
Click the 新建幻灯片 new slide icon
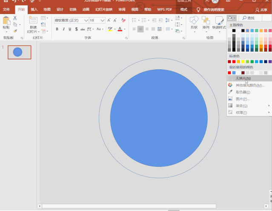pyautogui.click(x=33, y=20)
